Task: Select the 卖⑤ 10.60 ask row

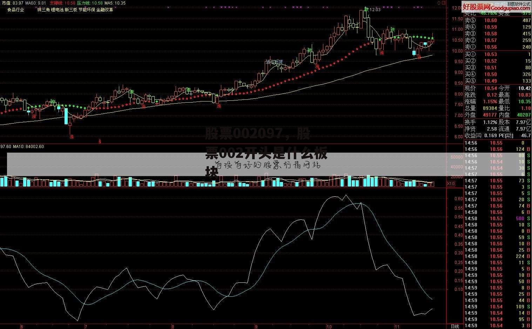Action: click(498, 20)
